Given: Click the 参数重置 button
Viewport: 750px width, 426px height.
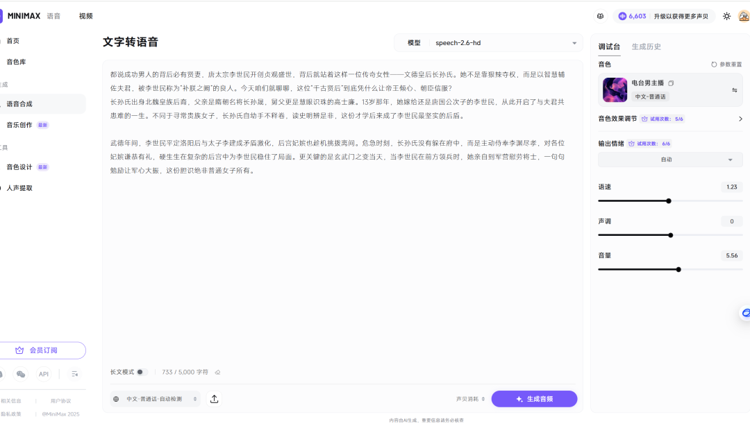Looking at the screenshot, I should 726,65.
